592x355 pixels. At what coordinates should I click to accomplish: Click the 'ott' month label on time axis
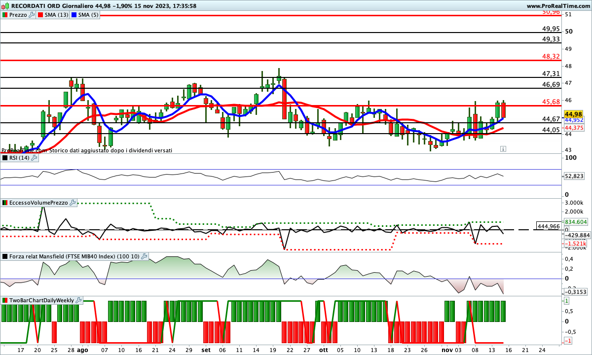pos(324,349)
